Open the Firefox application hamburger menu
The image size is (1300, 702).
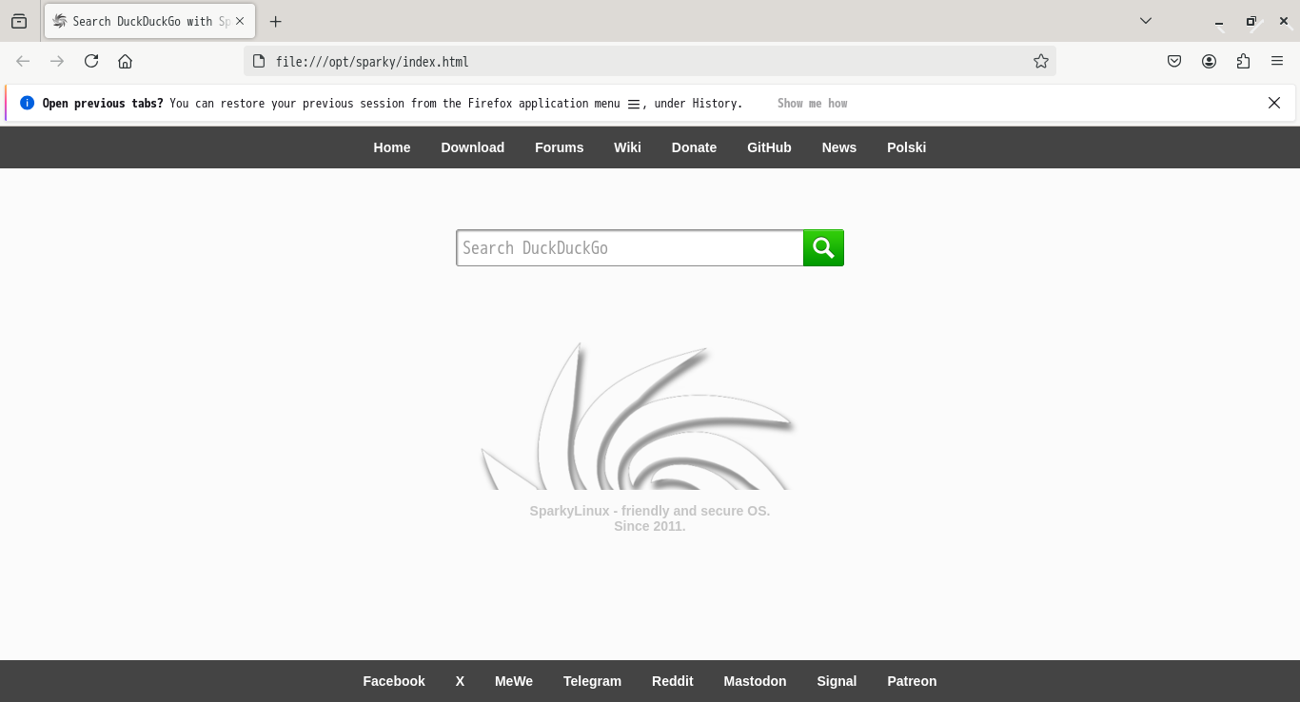[x=1277, y=62]
